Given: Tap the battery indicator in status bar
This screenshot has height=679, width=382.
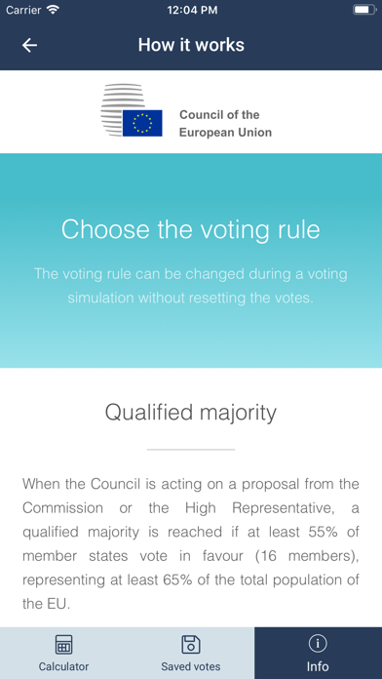Looking at the screenshot, I should (364, 10).
